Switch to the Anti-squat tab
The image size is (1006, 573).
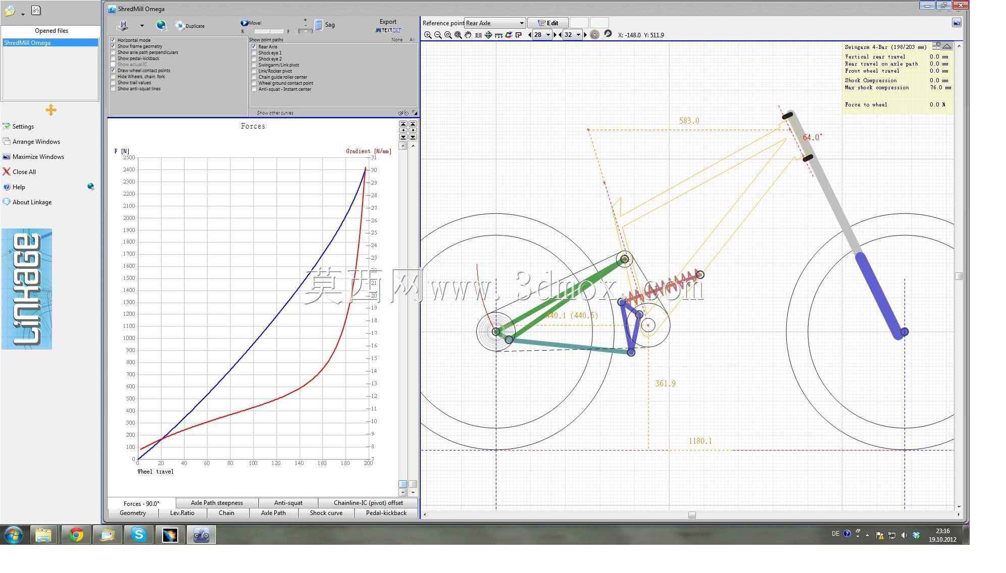[288, 503]
